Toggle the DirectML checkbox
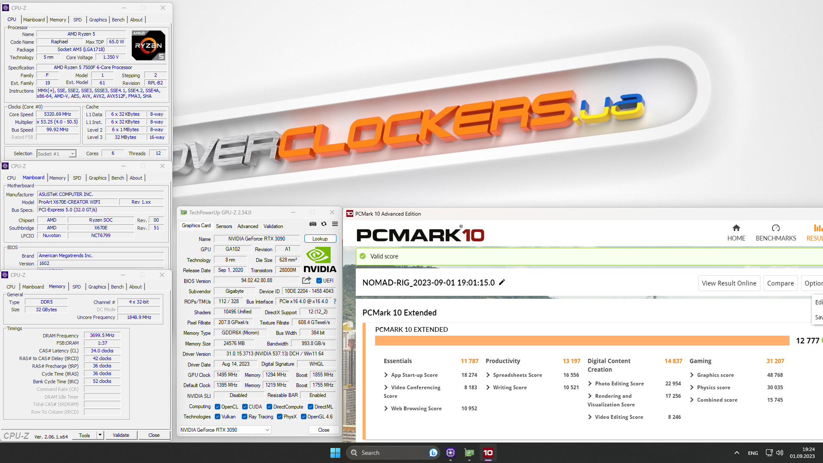Screen dimensions: 823x463 click(x=310, y=407)
